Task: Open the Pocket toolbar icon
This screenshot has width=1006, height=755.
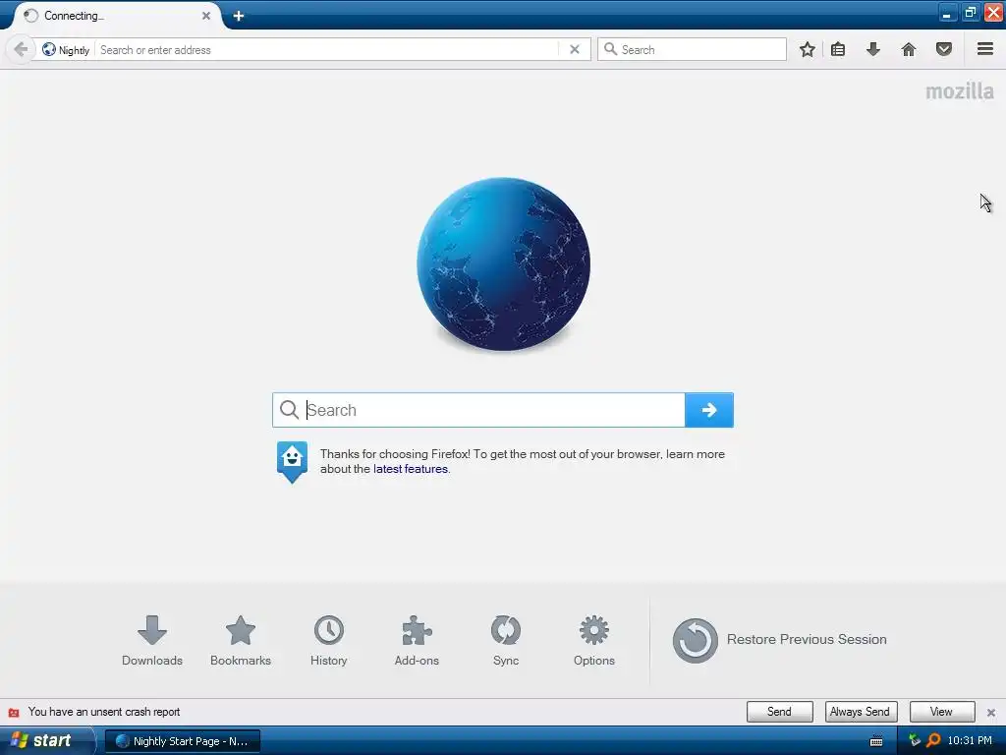Action: click(x=944, y=49)
